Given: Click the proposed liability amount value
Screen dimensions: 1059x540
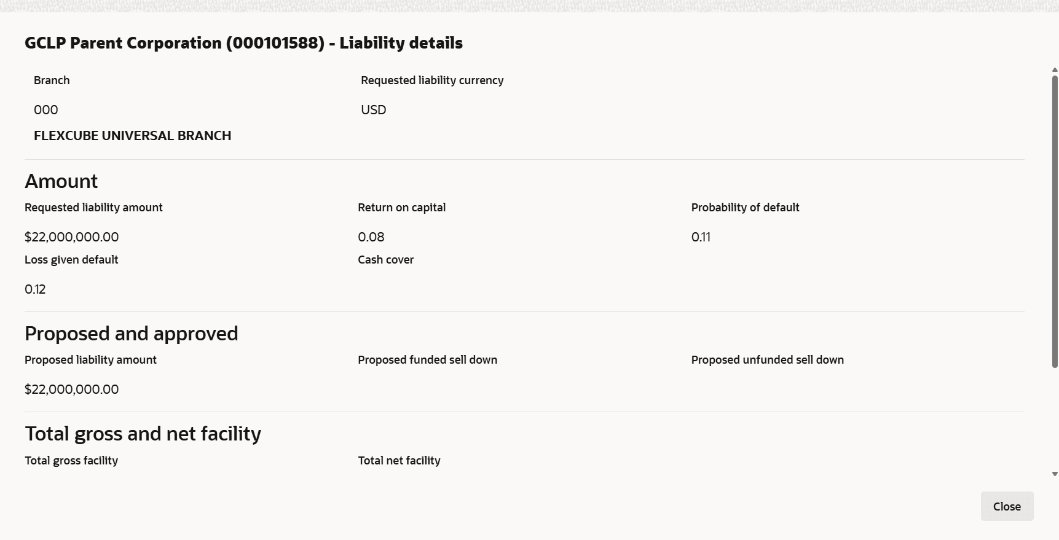Looking at the screenshot, I should pyautogui.click(x=72, y=389).
